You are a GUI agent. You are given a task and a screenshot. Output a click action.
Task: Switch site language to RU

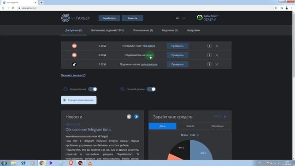[x=177, y=18]
